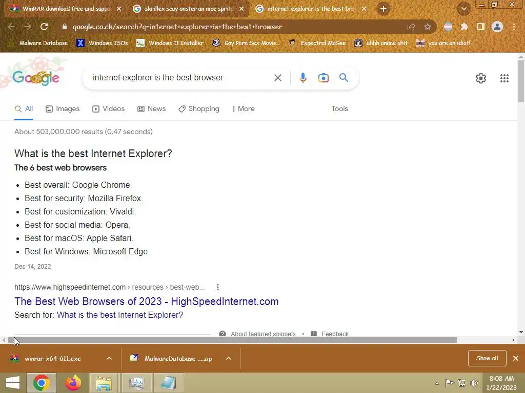This screenshot has height=393, width=525.
Task: Switch to the skrillex search tab
Action: click(x=189, y=9)
